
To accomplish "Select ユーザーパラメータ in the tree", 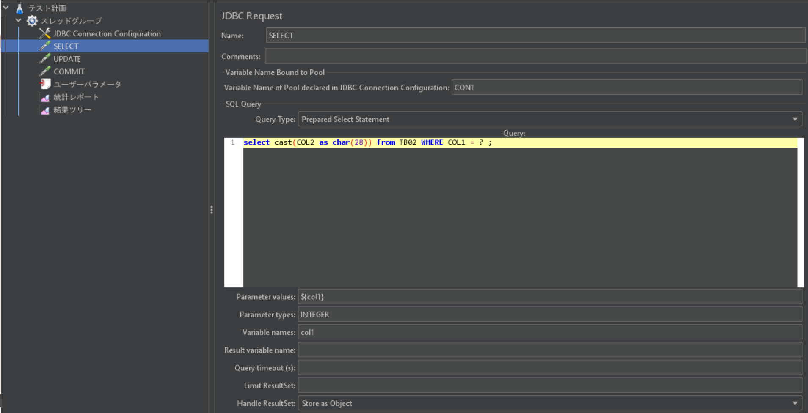I will (87, 84).
